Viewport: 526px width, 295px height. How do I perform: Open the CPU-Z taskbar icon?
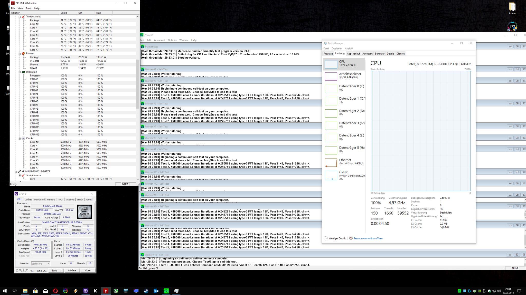click(x=86, y=291)
